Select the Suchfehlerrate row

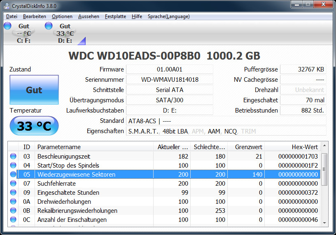[164, 184]
